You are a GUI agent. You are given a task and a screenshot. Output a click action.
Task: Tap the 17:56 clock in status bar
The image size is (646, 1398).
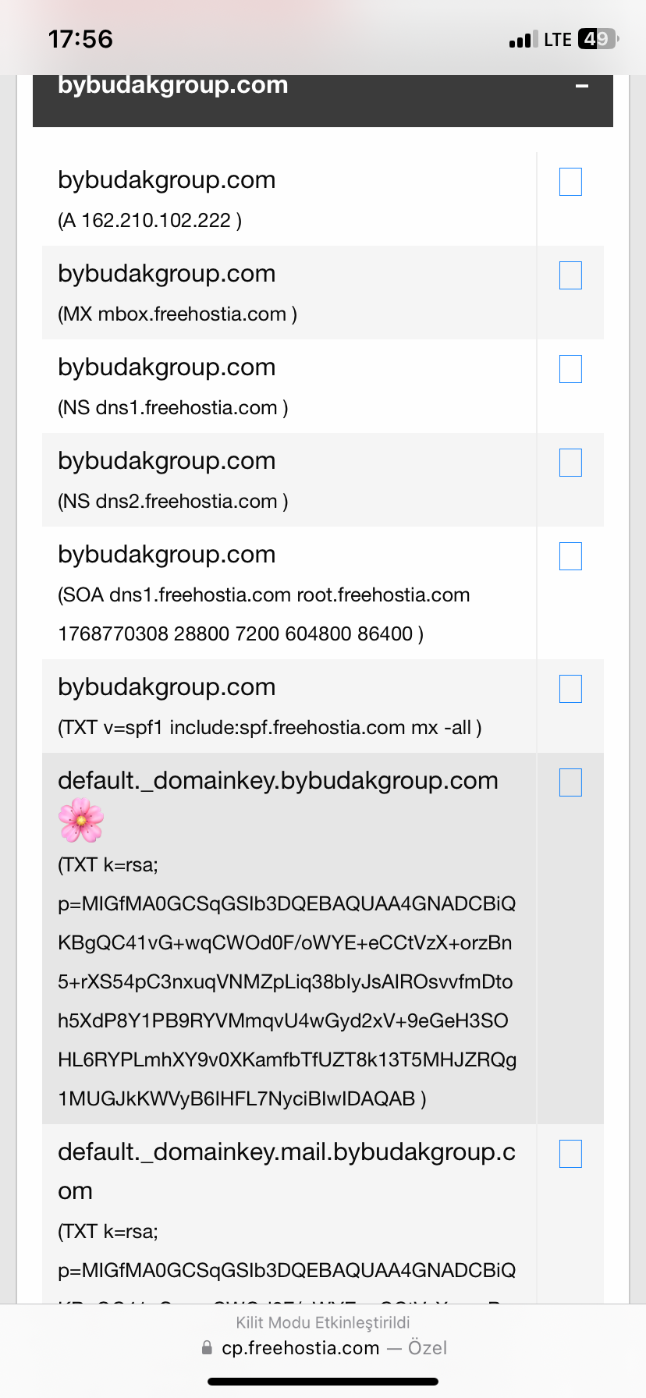point(80,39)
